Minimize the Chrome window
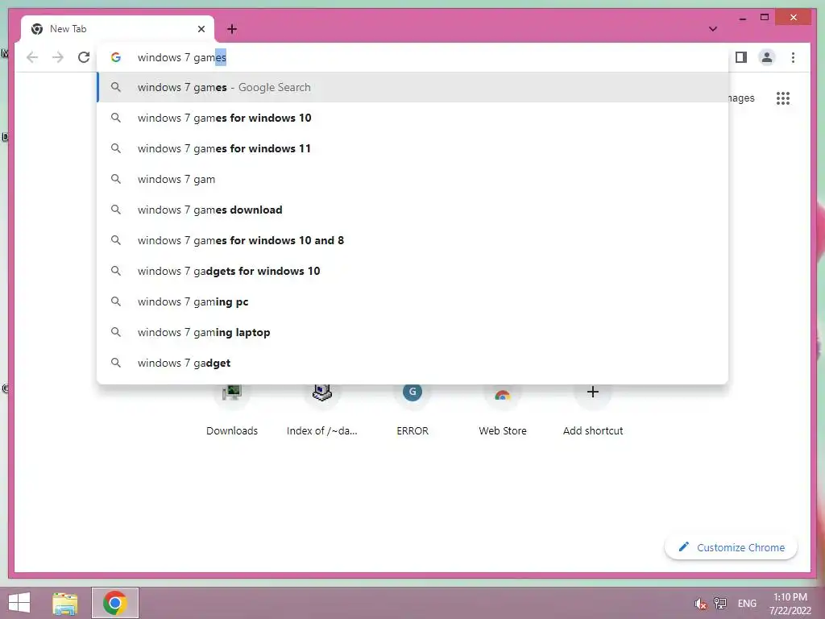 point(742,18)
